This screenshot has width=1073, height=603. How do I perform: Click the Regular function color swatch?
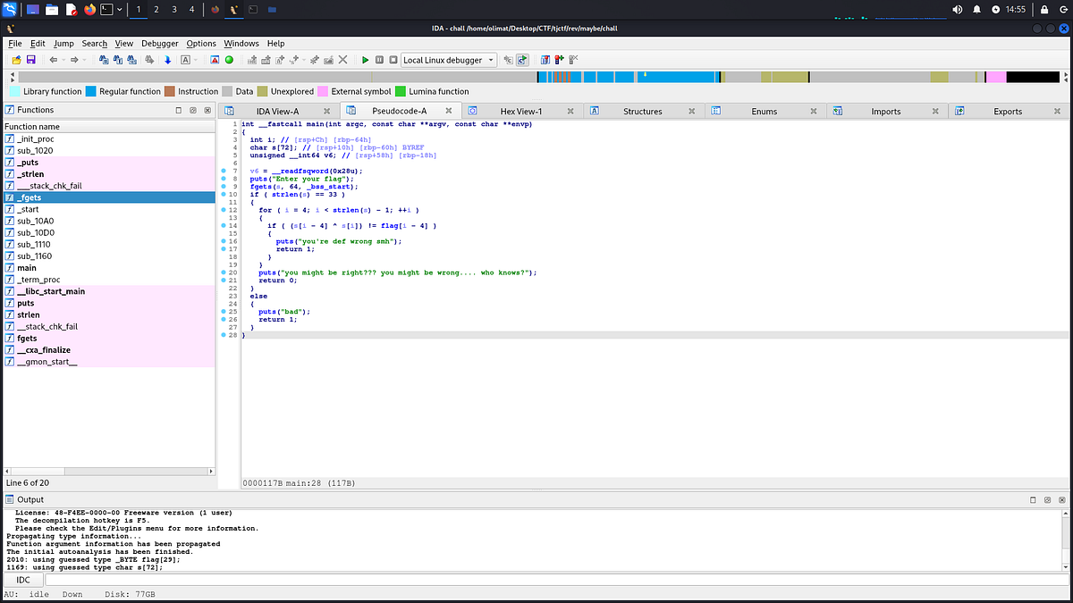click(91, 91)
